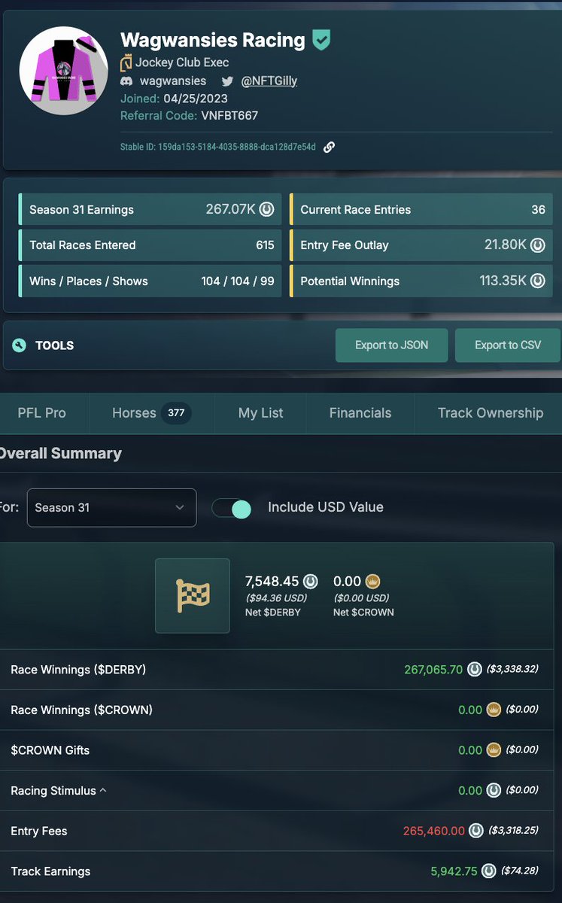Click the Stable ID text

pyautogui.click(x=218, y=147)
